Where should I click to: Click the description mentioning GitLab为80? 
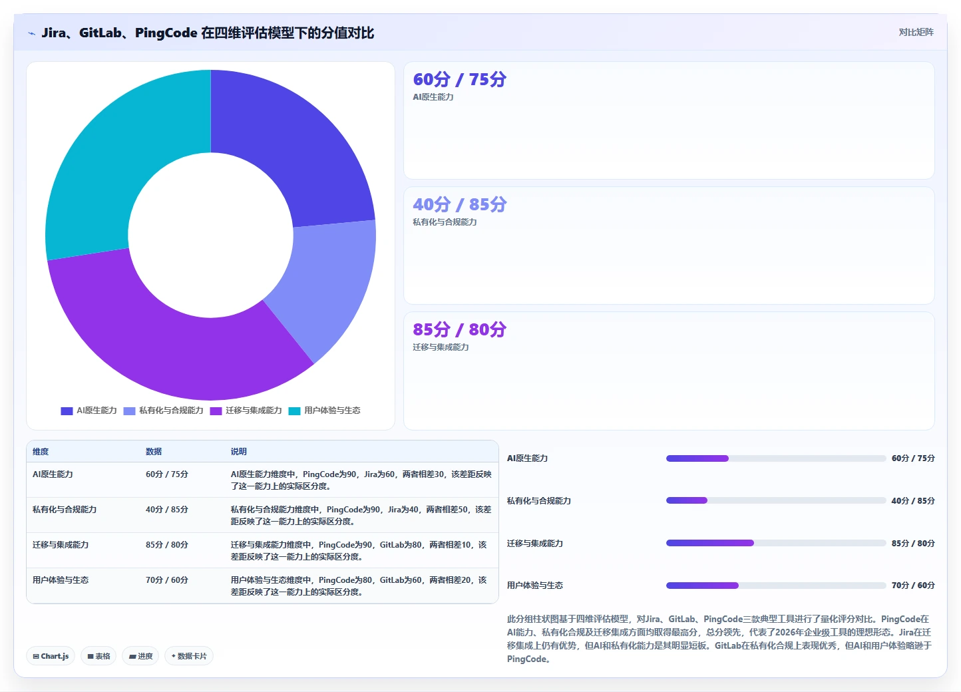click(359, 551)
